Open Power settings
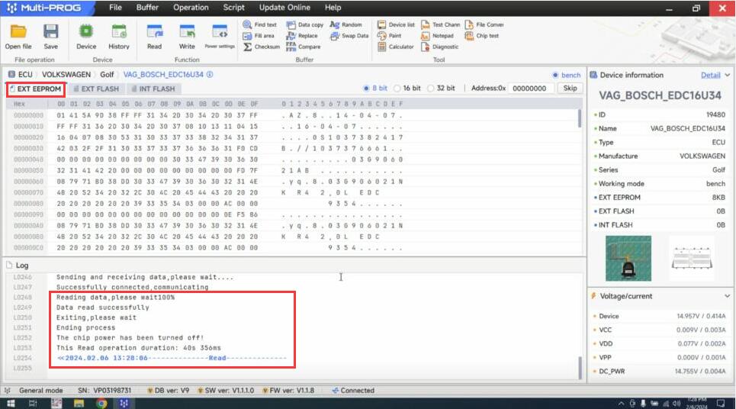The height and width of the screenshot is (409, 736). click(220, 37)
